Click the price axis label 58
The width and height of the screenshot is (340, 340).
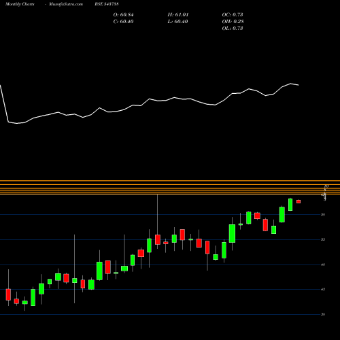tap(323, 214)
